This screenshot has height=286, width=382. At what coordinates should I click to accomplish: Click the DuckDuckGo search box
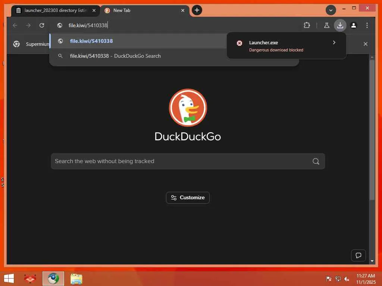[188, 161]
